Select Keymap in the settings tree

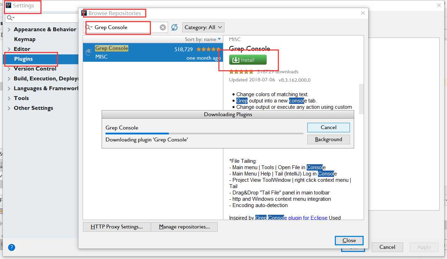click(x=25, y=39)
